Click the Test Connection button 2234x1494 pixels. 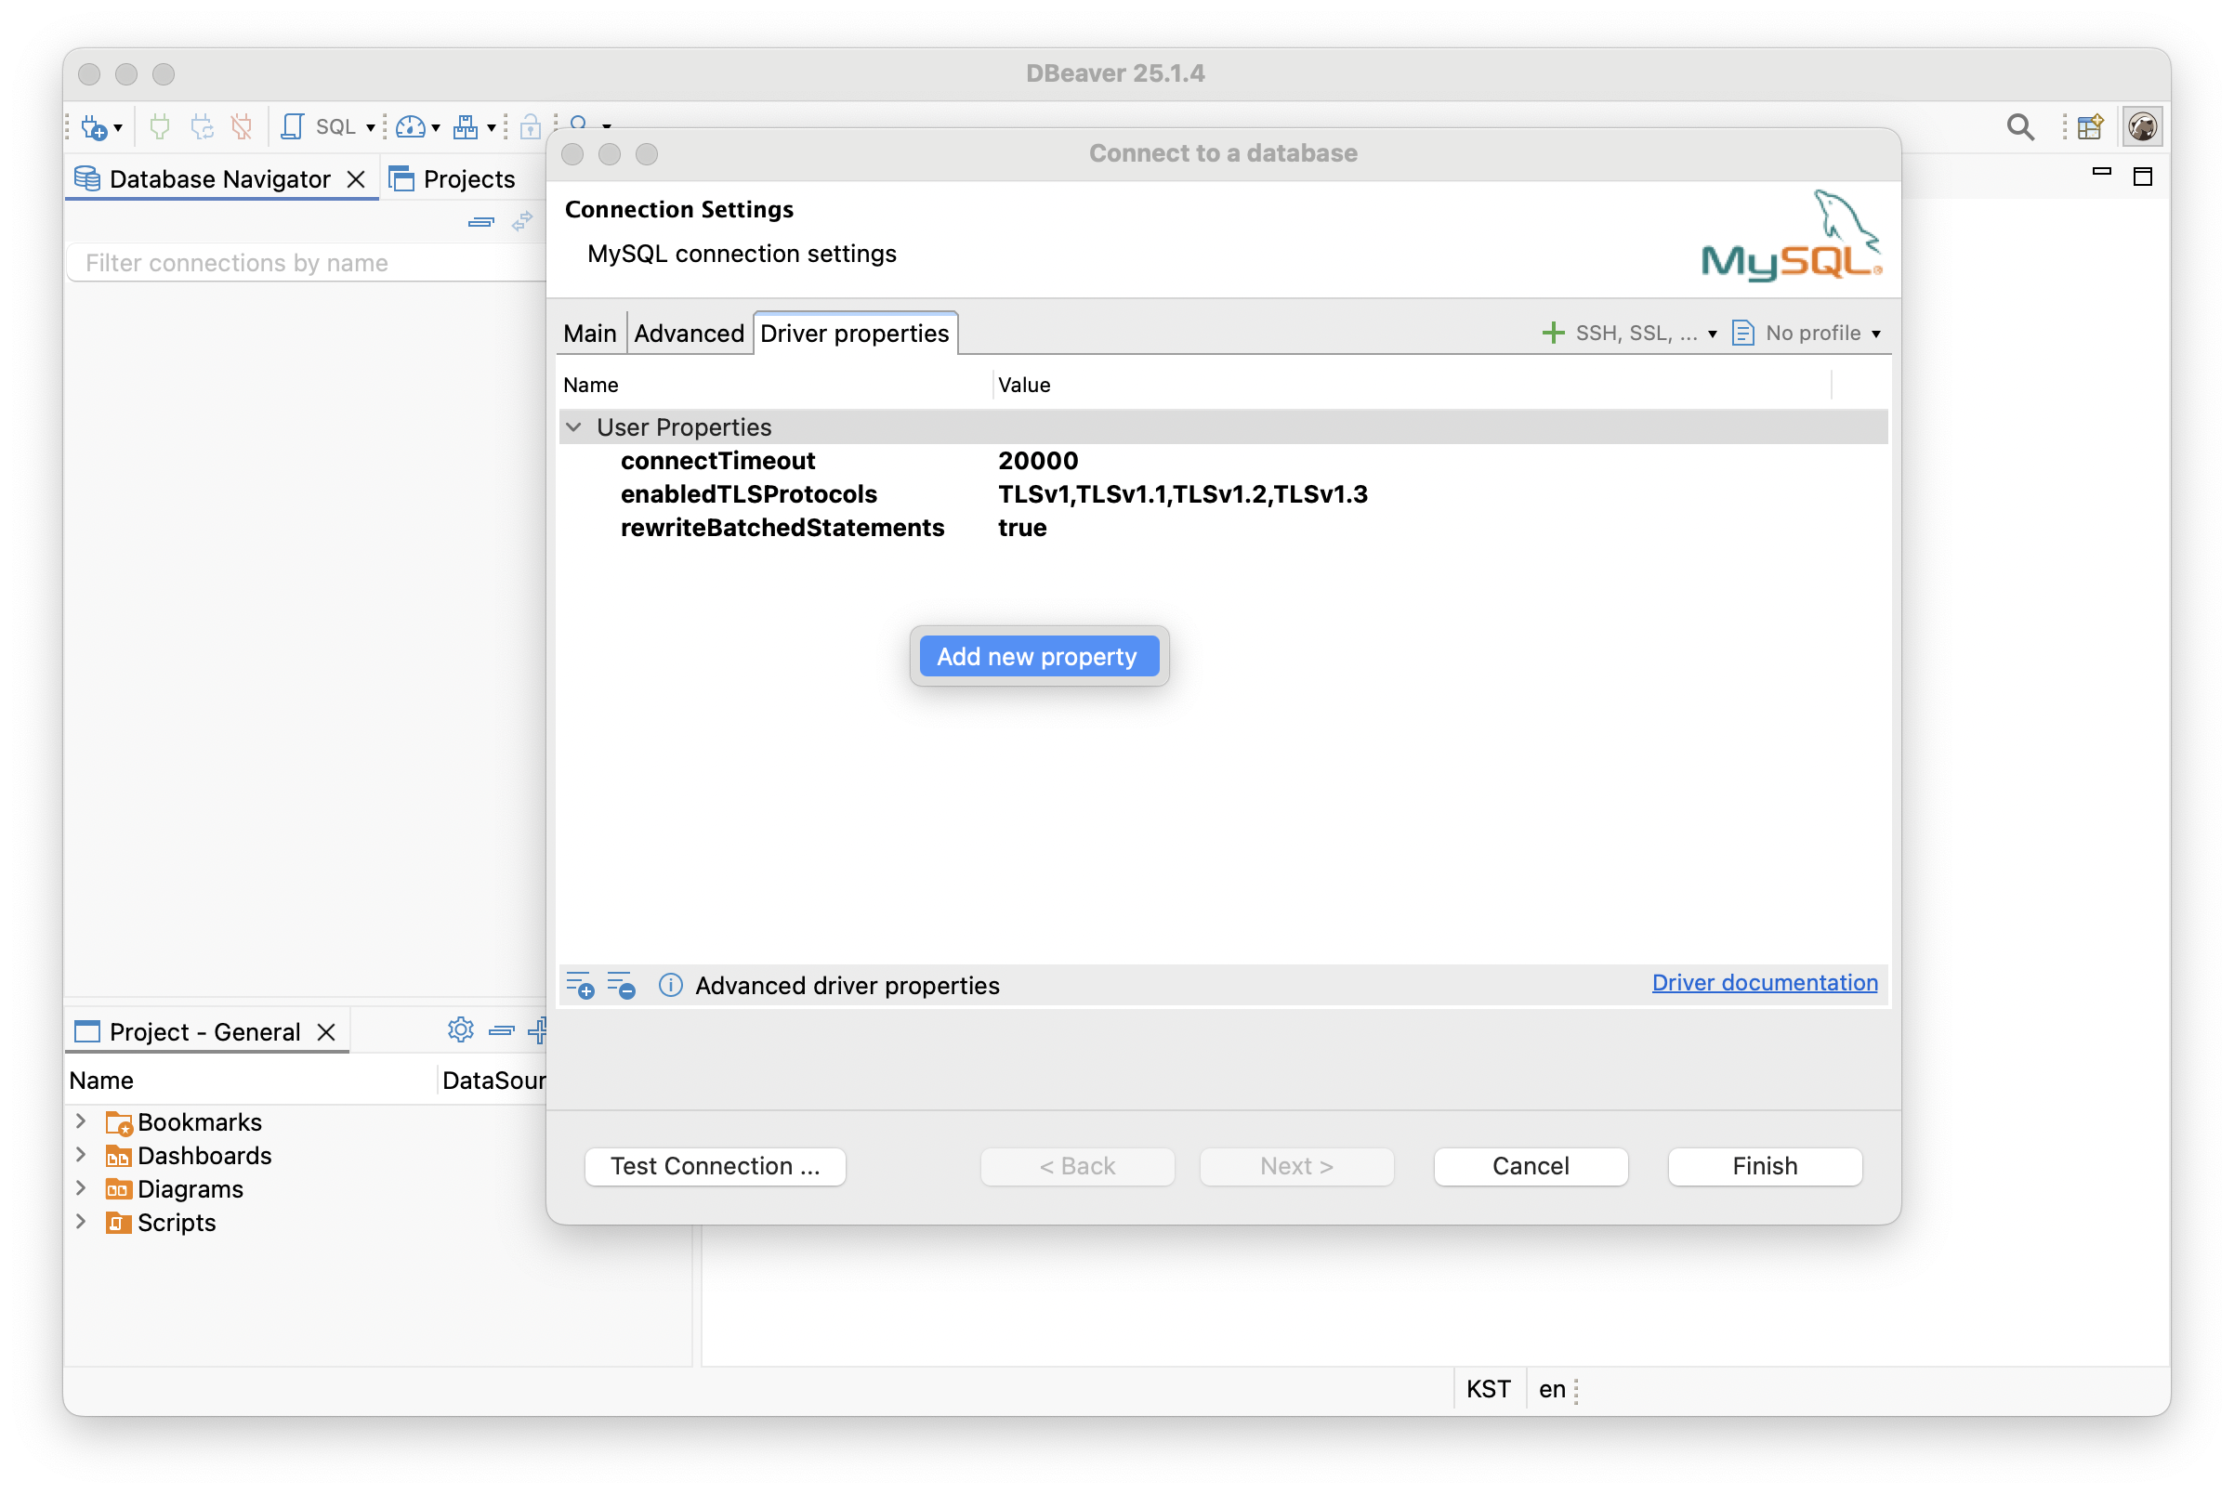point(715,1166)
